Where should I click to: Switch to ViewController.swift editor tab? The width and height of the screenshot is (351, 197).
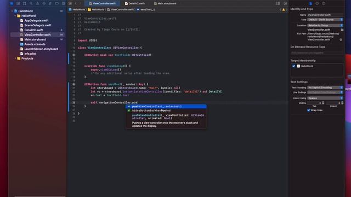click(x=103, y=3)
